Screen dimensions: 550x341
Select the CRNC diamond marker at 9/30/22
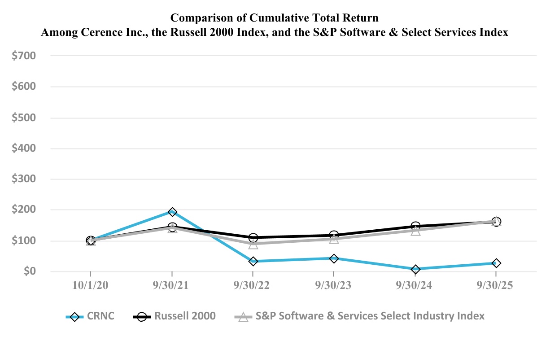click(x=253, y=261)
